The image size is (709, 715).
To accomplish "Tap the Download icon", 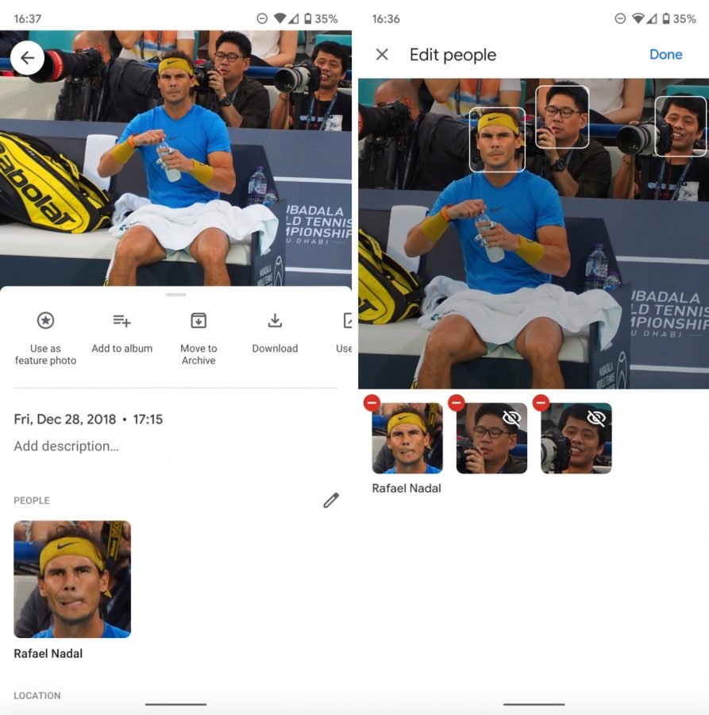I will click(x=275, y=321).
